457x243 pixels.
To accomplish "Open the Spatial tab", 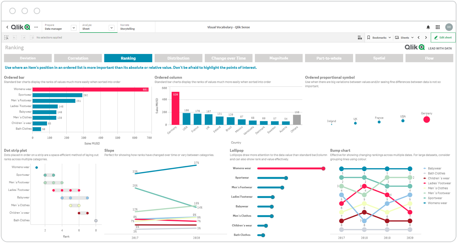I will tap(379, 58).
